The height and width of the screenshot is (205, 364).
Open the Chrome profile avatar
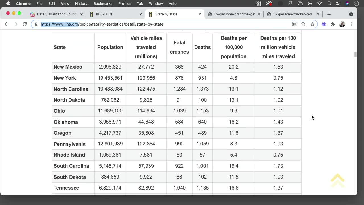click(x=342, y=24)
